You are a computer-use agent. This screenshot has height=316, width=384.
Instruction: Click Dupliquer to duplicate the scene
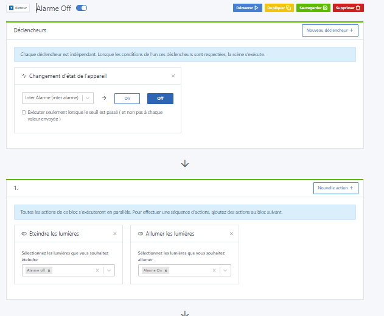pyautogui.click(x=279, y=8)
